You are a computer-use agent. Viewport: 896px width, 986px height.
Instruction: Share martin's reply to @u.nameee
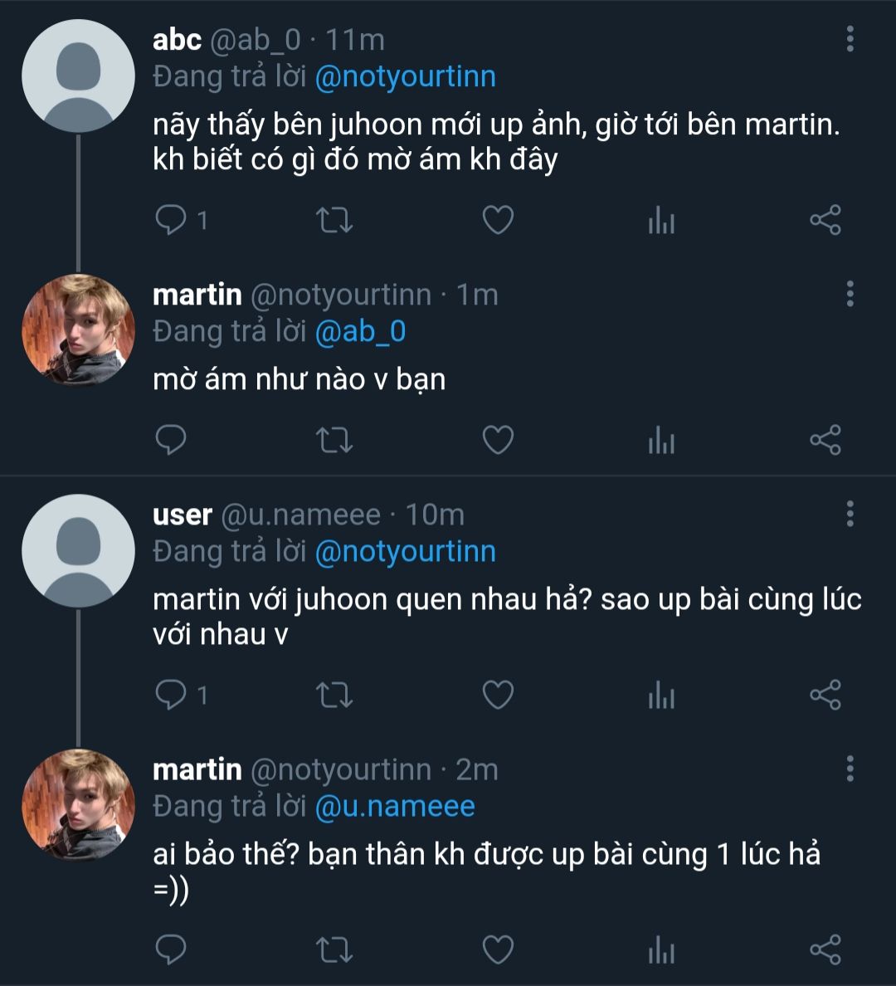pos(825,949)
